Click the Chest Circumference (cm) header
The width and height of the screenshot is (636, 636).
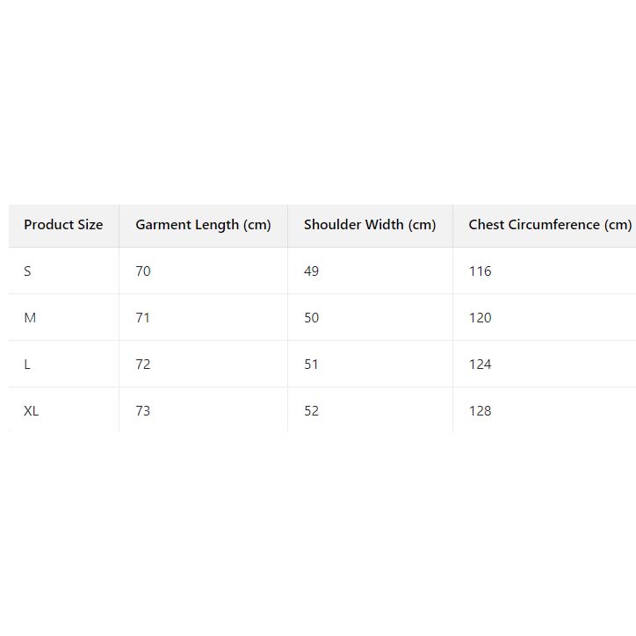point(549,225)
